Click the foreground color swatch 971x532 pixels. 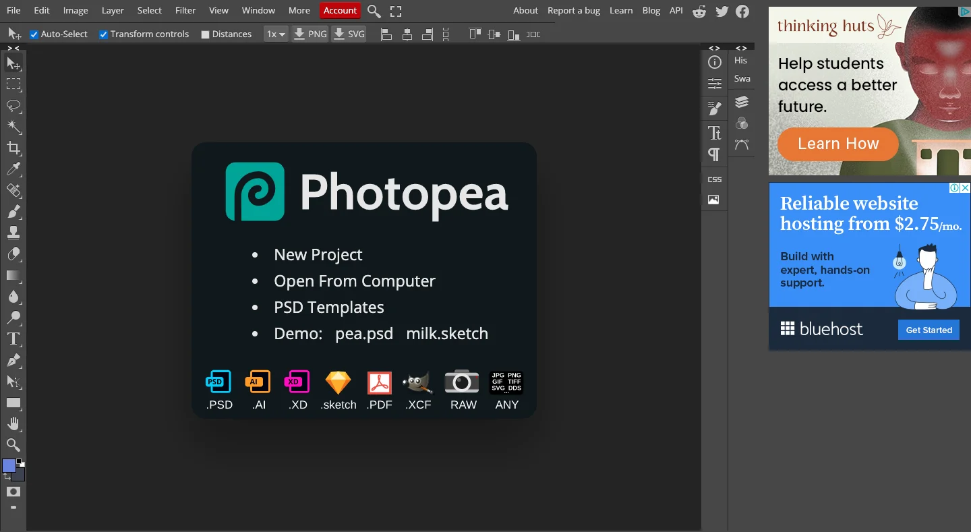[9, 466]
